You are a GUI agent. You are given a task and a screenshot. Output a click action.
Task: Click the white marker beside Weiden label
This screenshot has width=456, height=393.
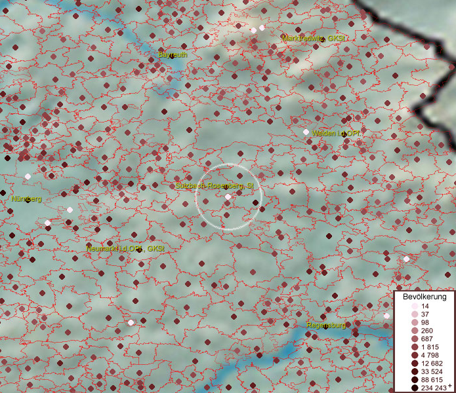(x=306, y=132)
